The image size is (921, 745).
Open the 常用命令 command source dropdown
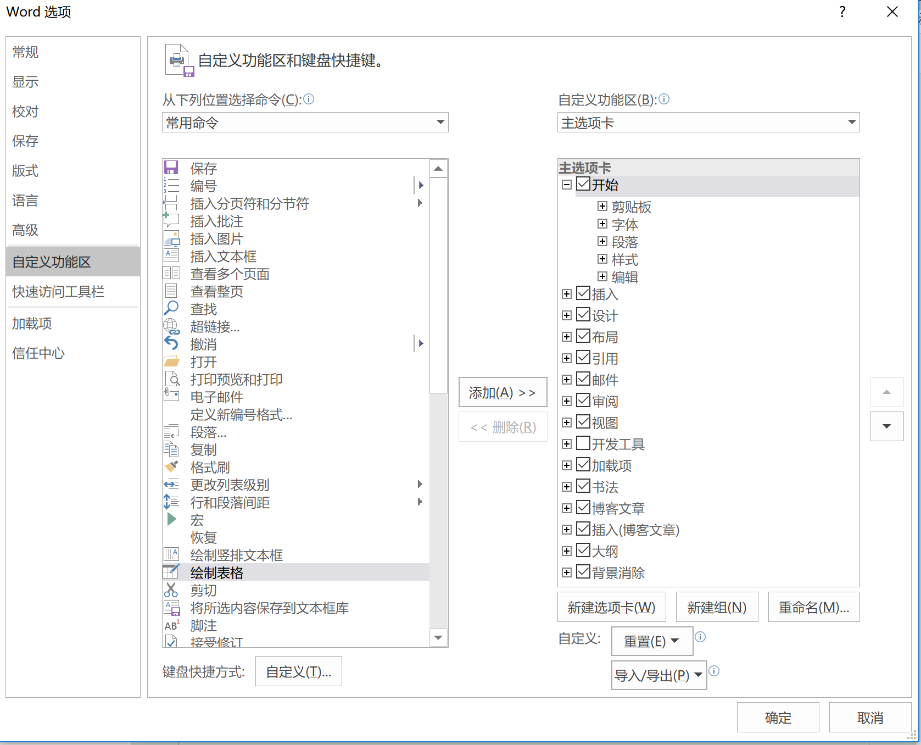[x=305, y=122]
